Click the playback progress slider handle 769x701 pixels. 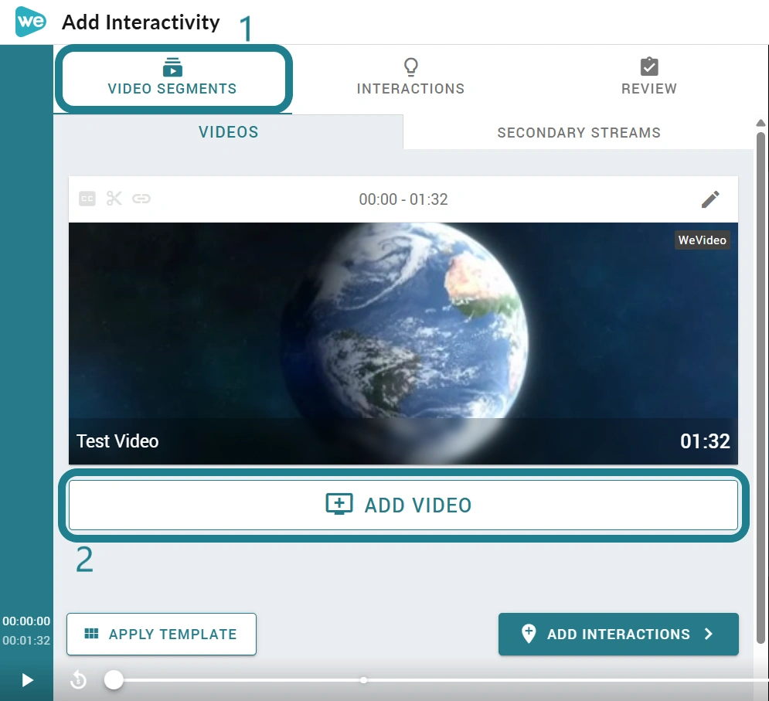(114, 680)
